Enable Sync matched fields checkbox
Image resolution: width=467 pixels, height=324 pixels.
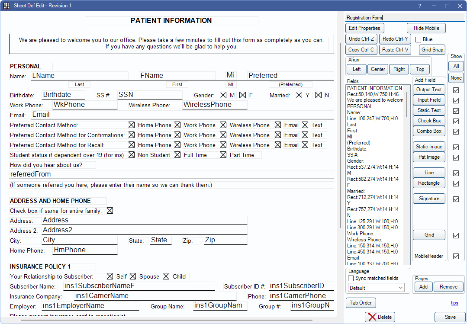click(x=351, y=278)
